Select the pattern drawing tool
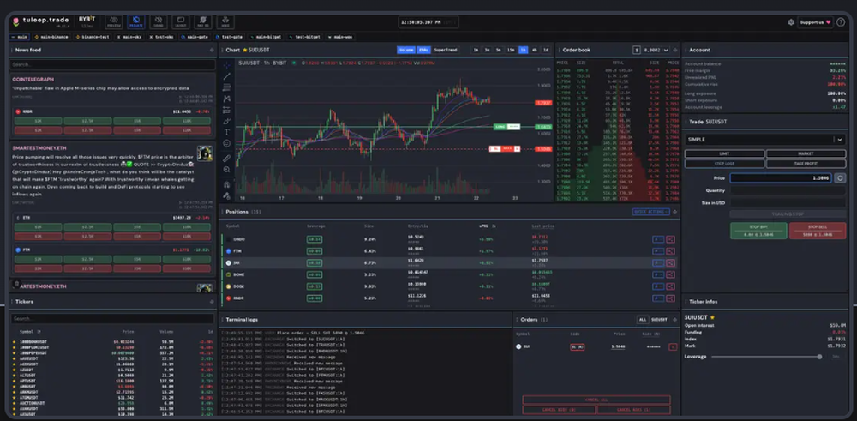 (x=227, y=99)
